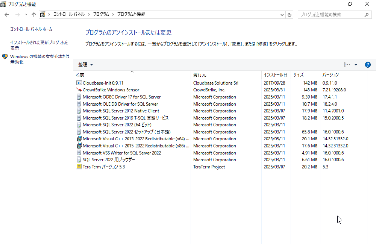Open help with the blue question mark icon
The width and height of the screenshot is (376, 244).
pyautogui.click(x=368, y=65)
